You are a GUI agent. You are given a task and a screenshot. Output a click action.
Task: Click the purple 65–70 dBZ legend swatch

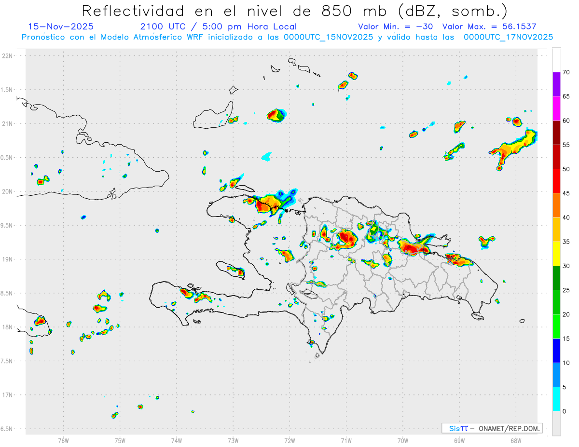coord(556,84)
